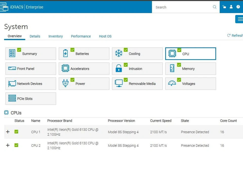Expand the CPU 1 row details
Screen dimensions: 243x183
click(x=8, y=132)
